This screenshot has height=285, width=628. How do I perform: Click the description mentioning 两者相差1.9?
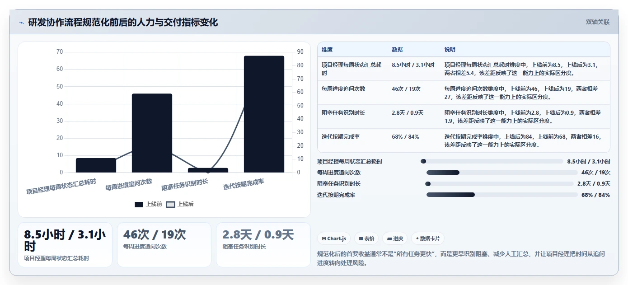click(x=525, y=117)
